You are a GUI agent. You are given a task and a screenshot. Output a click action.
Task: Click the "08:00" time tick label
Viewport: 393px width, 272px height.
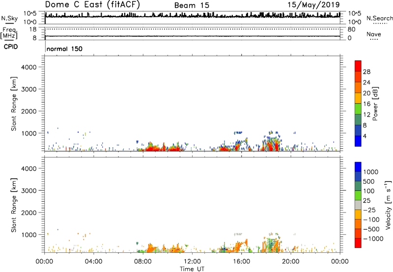tap(142, 262)
